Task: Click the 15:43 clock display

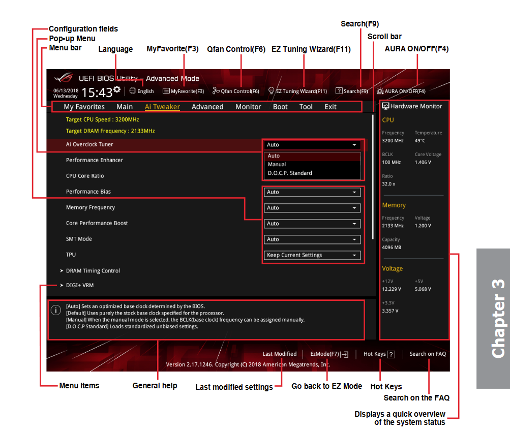Action: click(x=97, y=92)
